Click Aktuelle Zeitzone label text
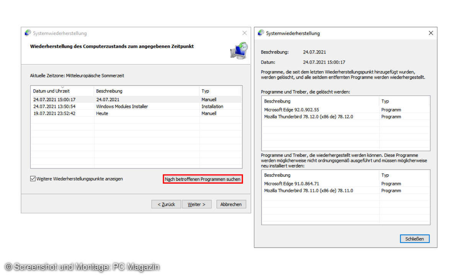Image resolution: width=459 pixels, height=275 pixels. 77,76
